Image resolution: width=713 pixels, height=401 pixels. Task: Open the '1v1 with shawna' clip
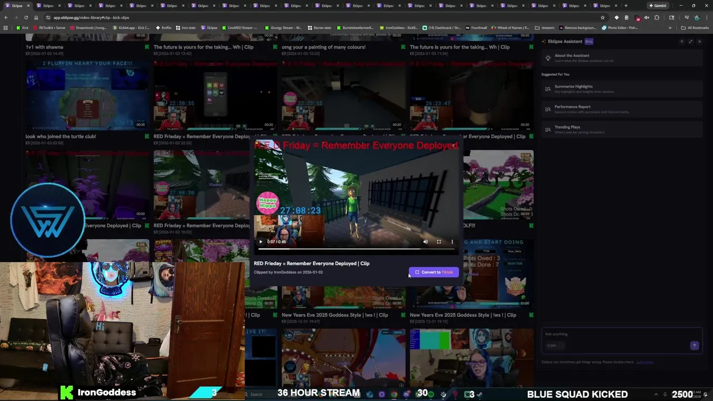coord(44,47)
